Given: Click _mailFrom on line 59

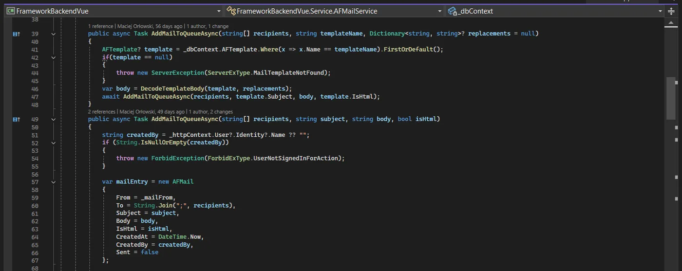Looking at the screenshot, I should pyautogui.click(x=156, y=198).
